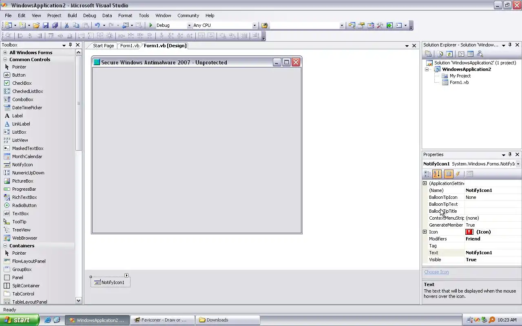Screen dimensions: 522x326
Task: Select the Button control in Toolbox
Action: point(19,75)
